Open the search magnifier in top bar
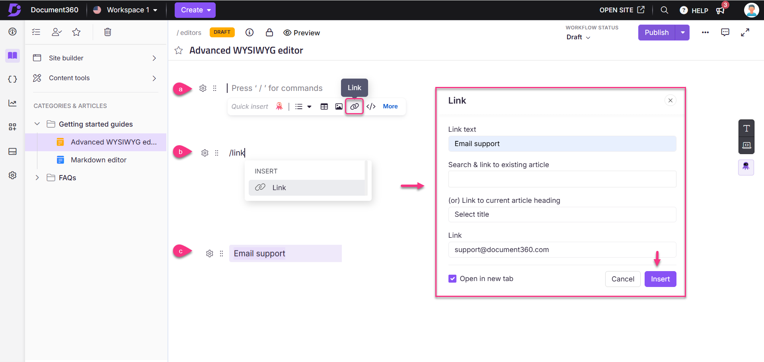Image resolution: width=764 pixels, height=362 pixels. click(665, 10)
